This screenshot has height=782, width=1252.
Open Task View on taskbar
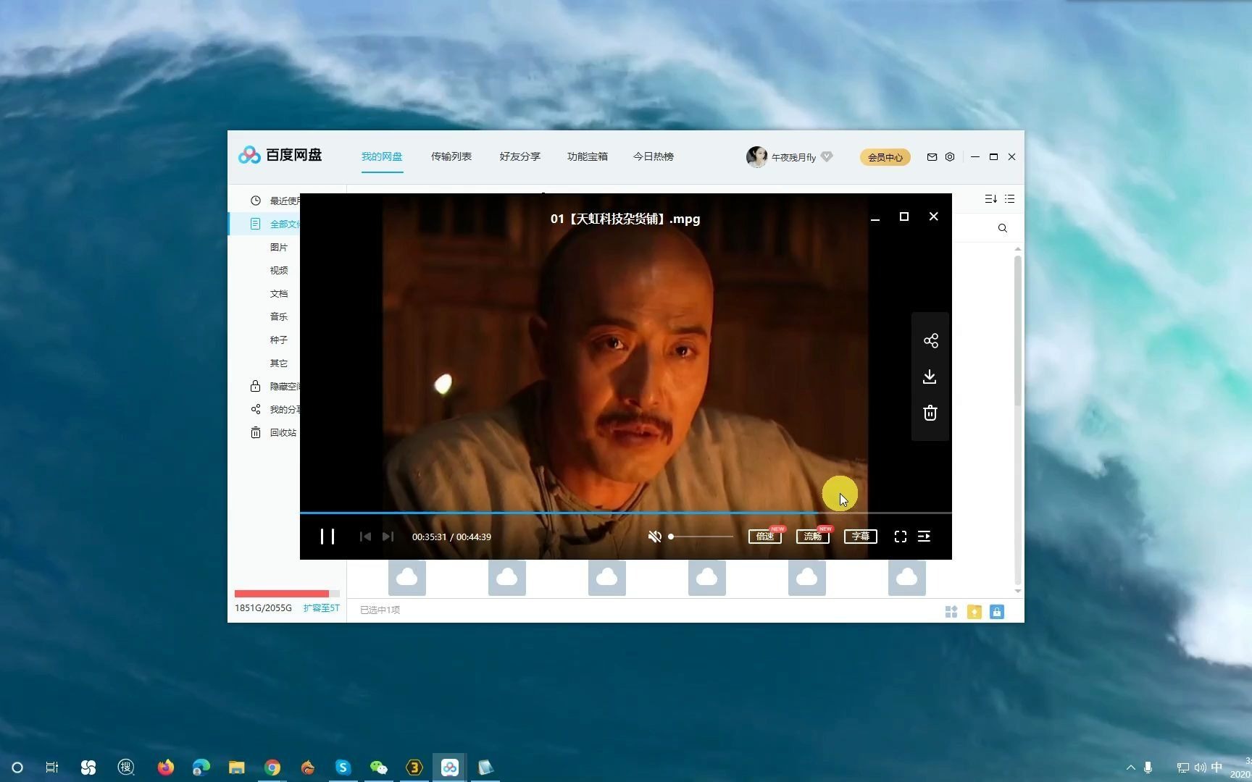pyautogui.click(x=52, y=768)
